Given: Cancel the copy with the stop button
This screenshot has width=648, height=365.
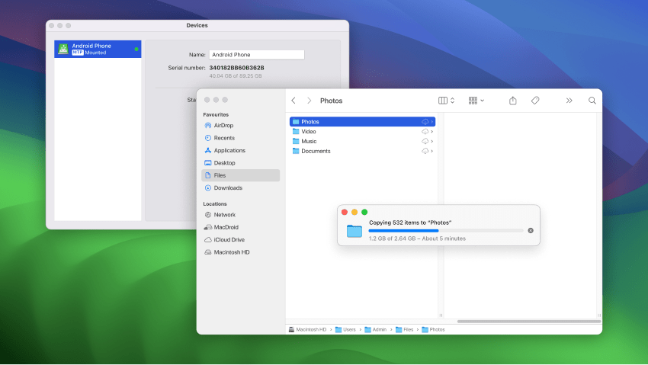Looking at the screenshot, I should coord(531,230).
